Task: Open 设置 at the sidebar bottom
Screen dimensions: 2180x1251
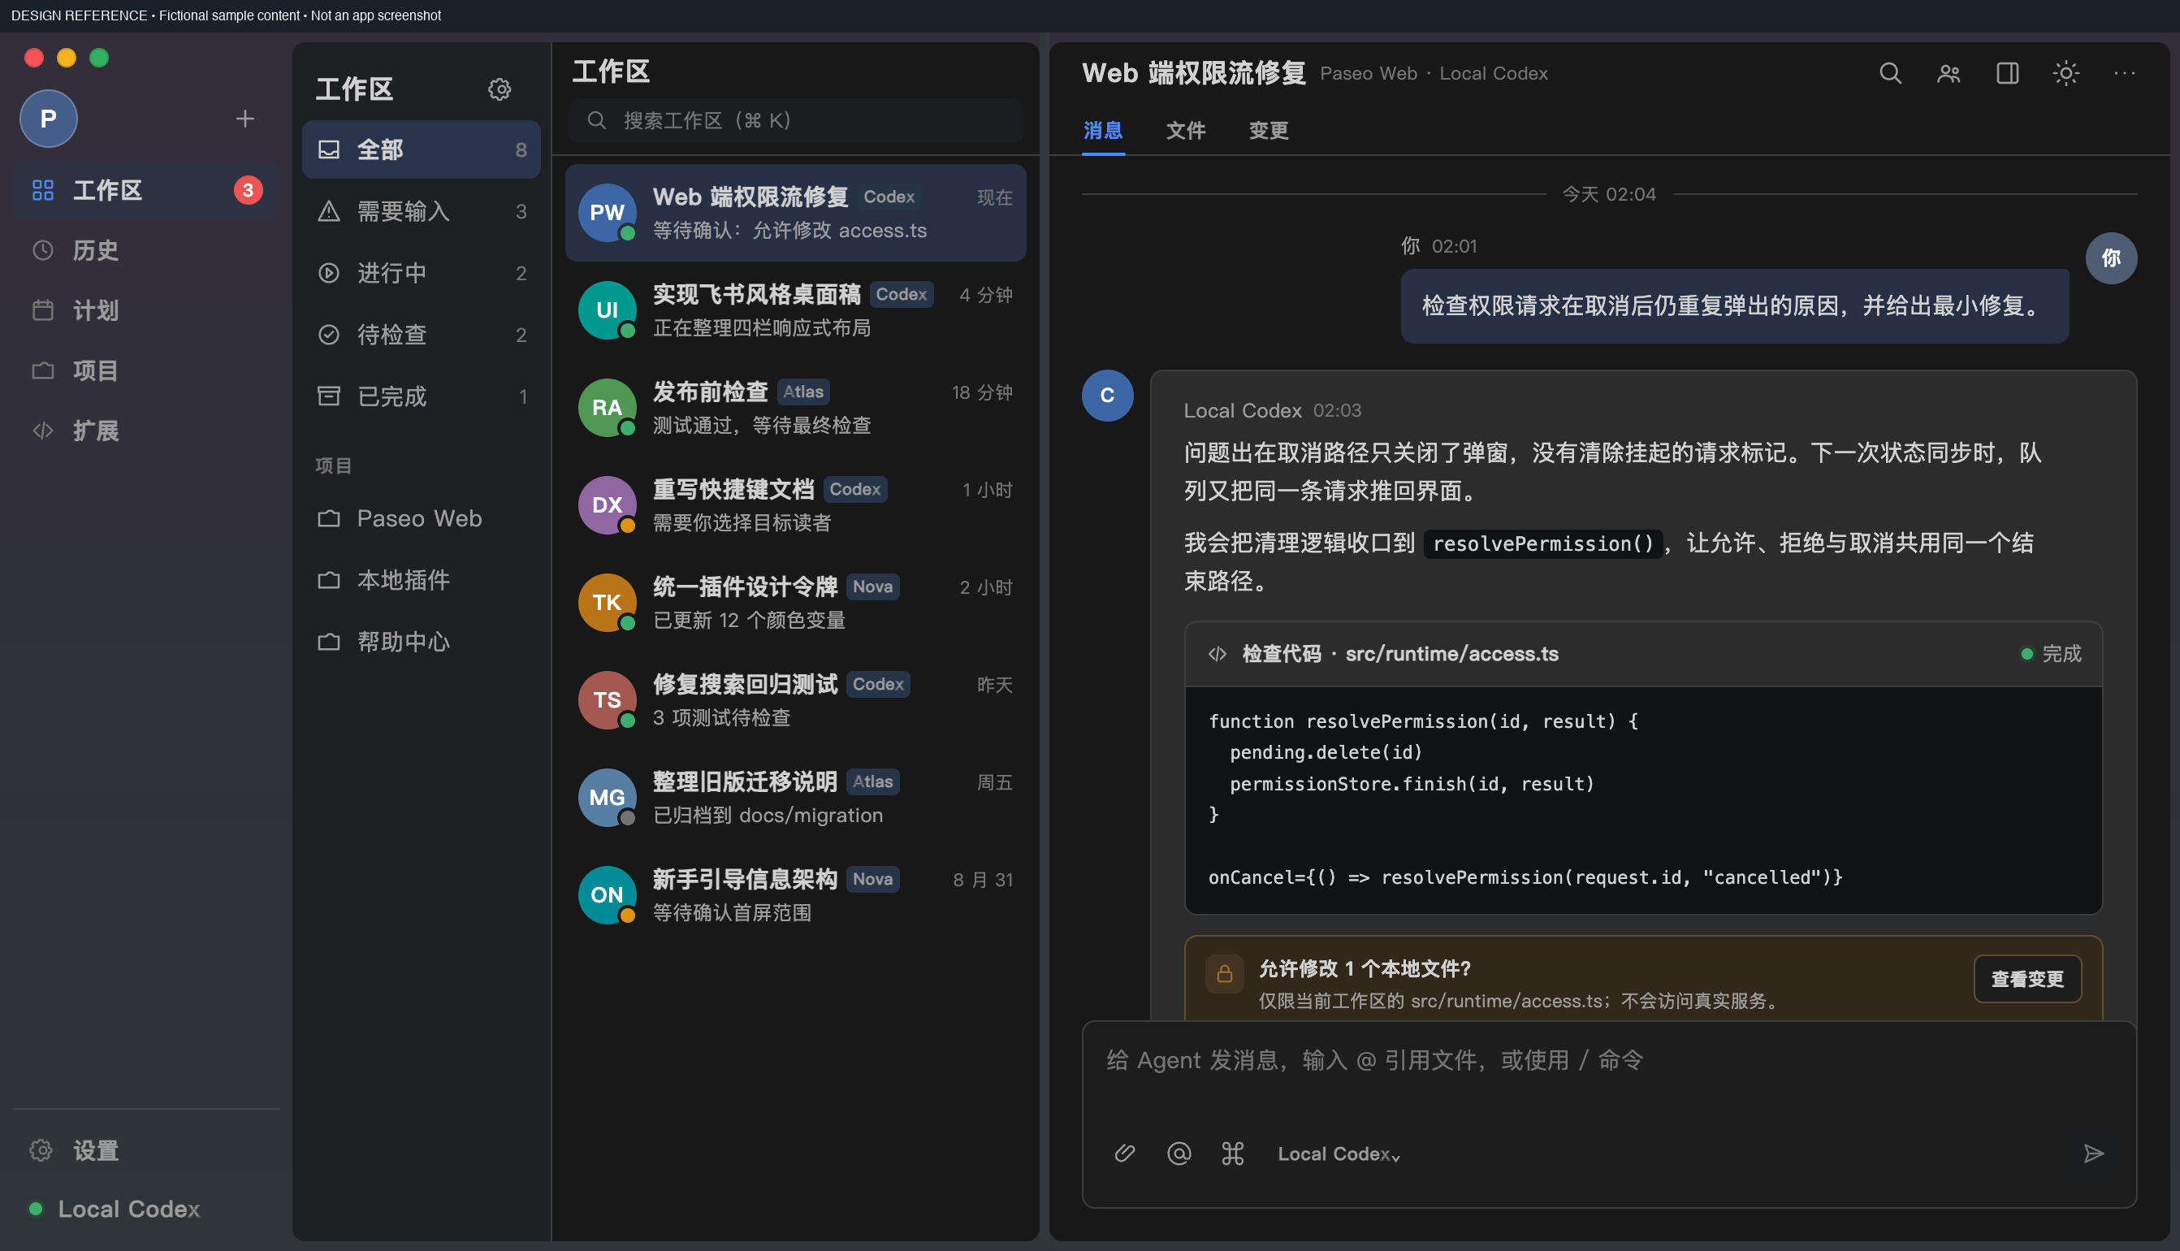Action: click(x=146, y=1149)
